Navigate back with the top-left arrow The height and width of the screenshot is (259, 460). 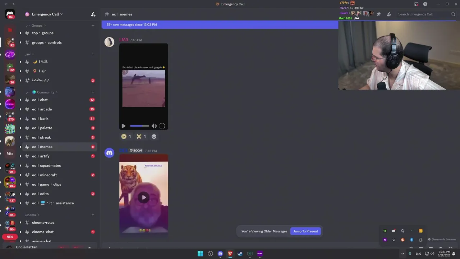[x=6, y=4]
